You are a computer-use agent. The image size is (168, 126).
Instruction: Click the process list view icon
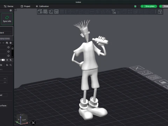click(7, 60)
